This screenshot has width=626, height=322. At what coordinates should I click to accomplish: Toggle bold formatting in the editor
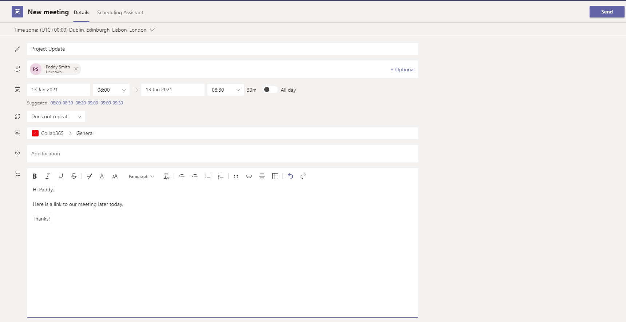[x=35, y=176]
